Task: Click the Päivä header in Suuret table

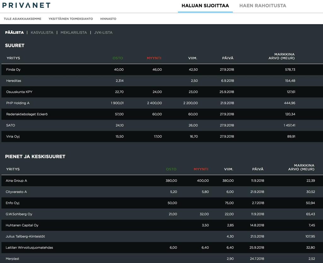Action: tap(228, 58)
